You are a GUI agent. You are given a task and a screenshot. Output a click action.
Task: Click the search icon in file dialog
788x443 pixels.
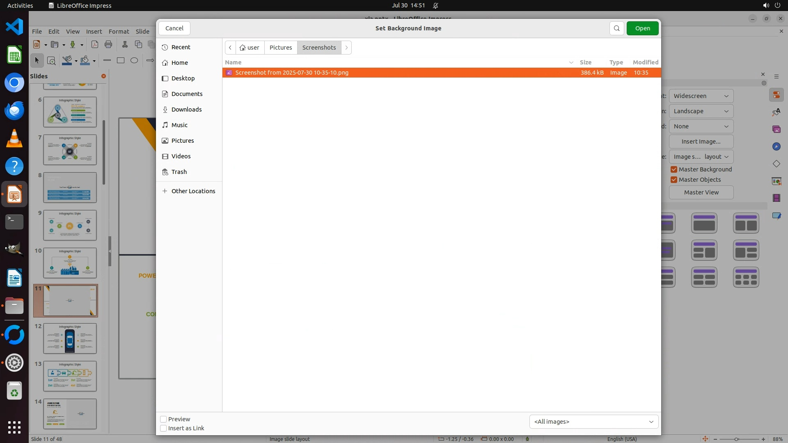point(616,28)
